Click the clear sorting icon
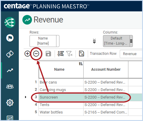This screenshot has height=121, width=143. click(x=61, y=54)
